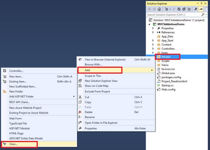Choose Cut from context menu

coord(116,97)
